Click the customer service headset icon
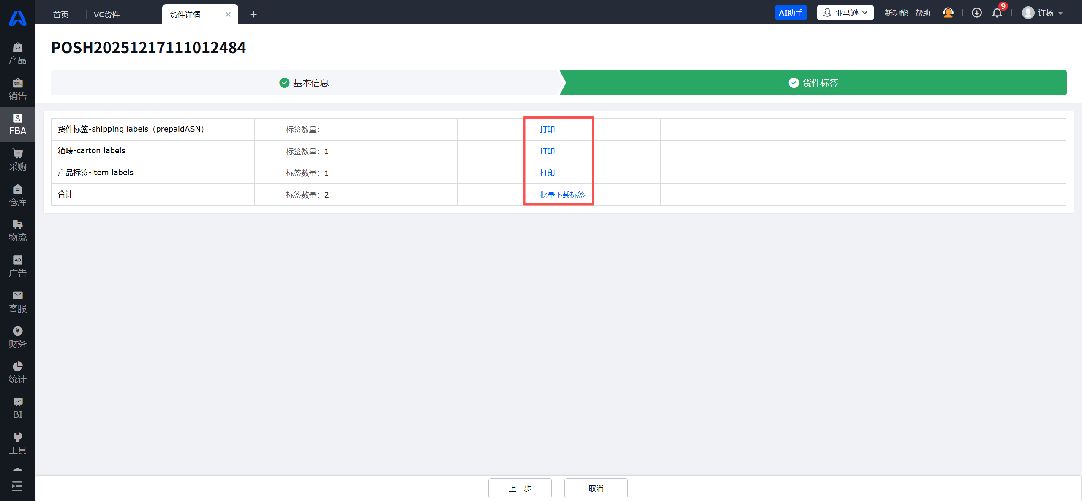This screenshot has width=1082, height=501. coord(948,13)
